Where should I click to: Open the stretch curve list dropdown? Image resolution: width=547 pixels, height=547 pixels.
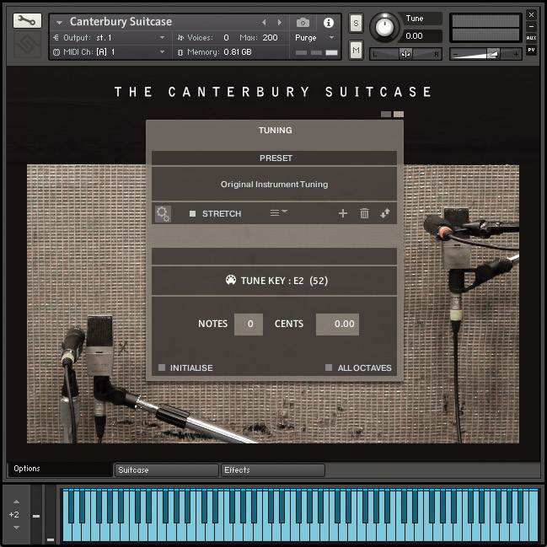click(278, 212)
